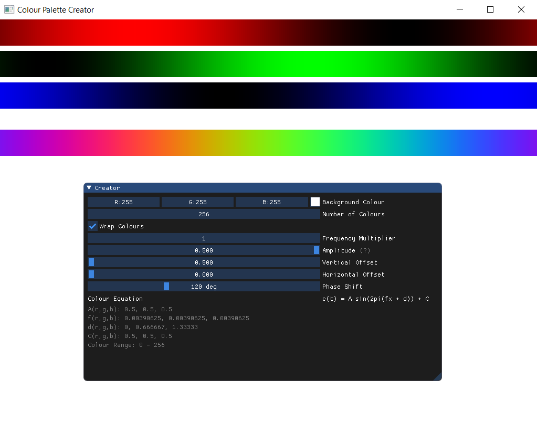Click the B:255 background colour field

pyautogui.click(x=271, y=202)
